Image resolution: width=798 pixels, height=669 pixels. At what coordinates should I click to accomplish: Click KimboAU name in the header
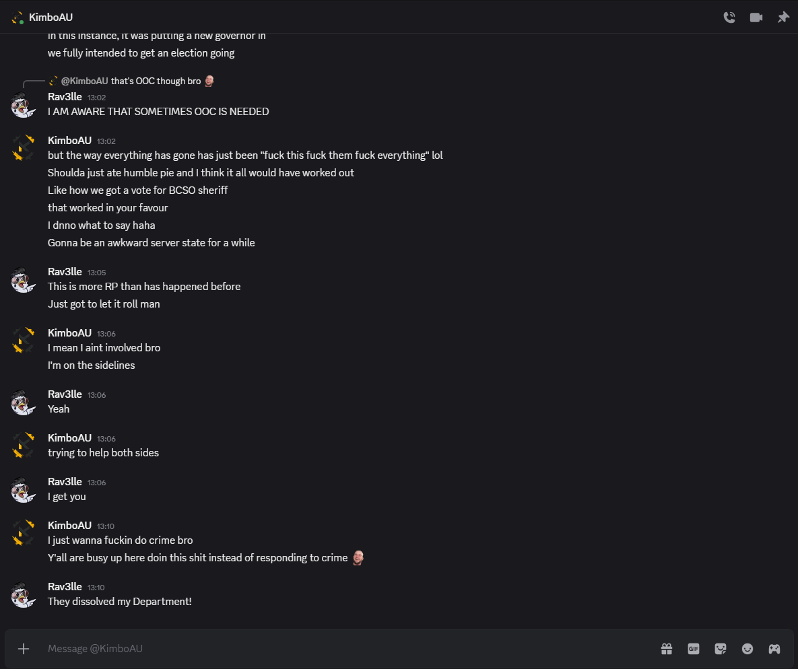51,17
